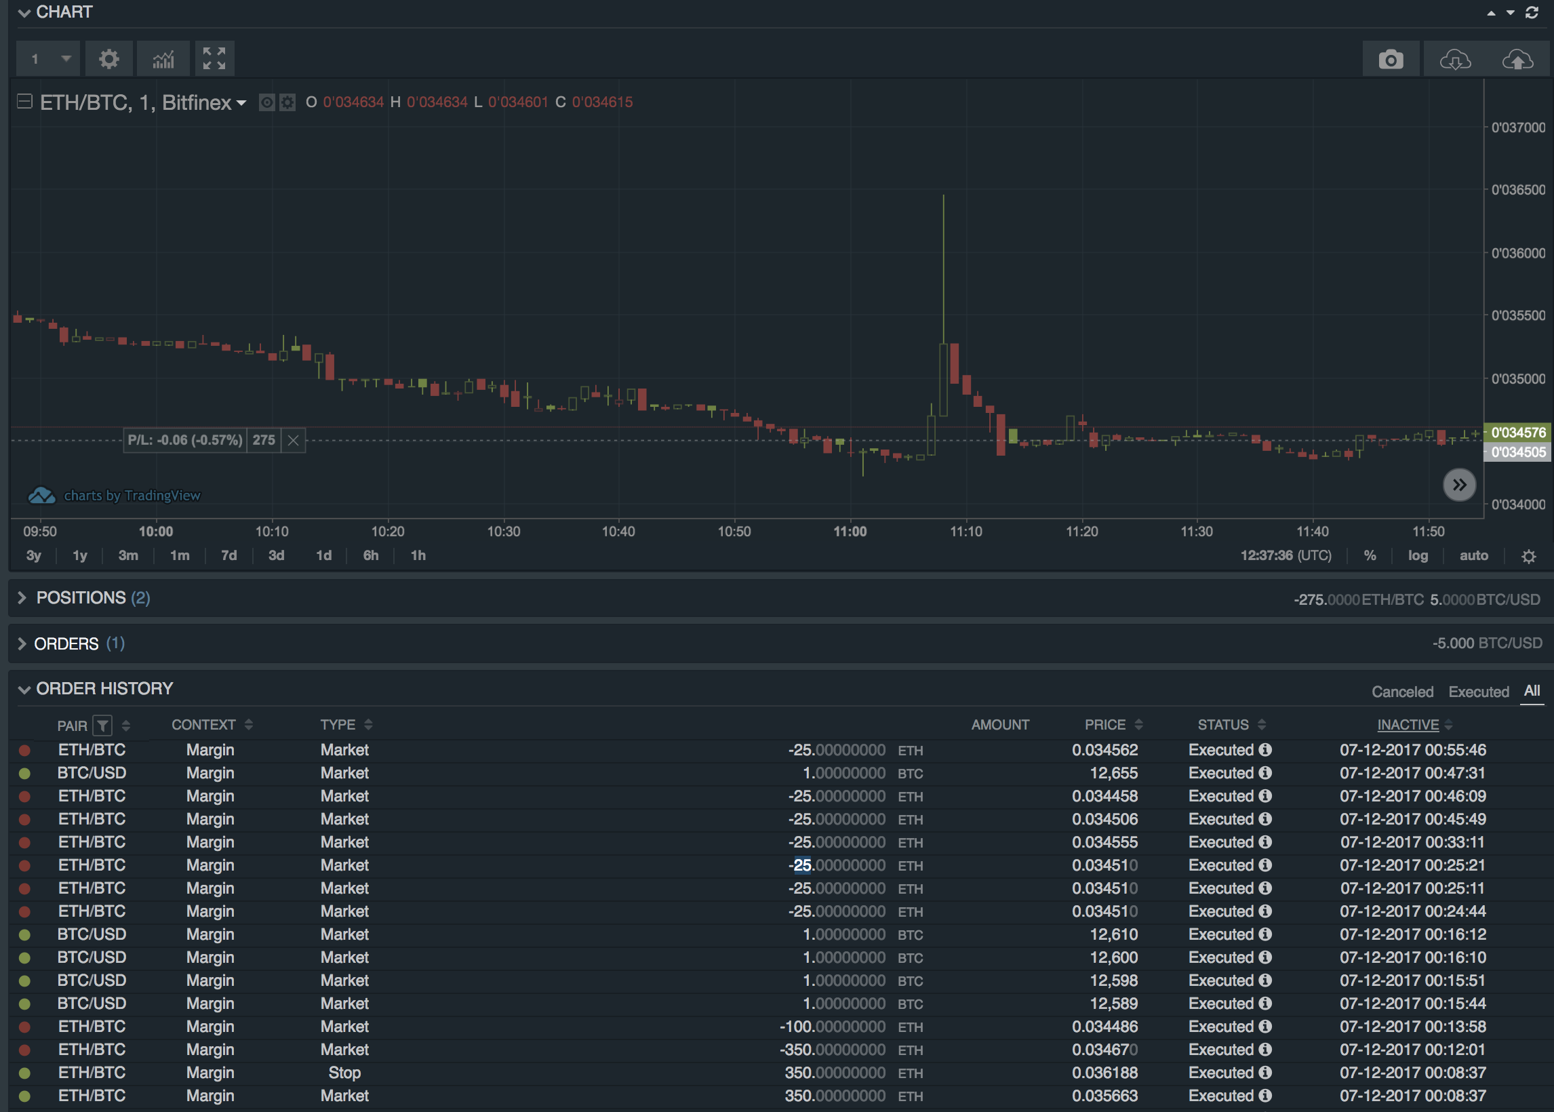Show info for 00:15:44 executed order
1554x1112 pixels.
click(x=1265, y=1004)
